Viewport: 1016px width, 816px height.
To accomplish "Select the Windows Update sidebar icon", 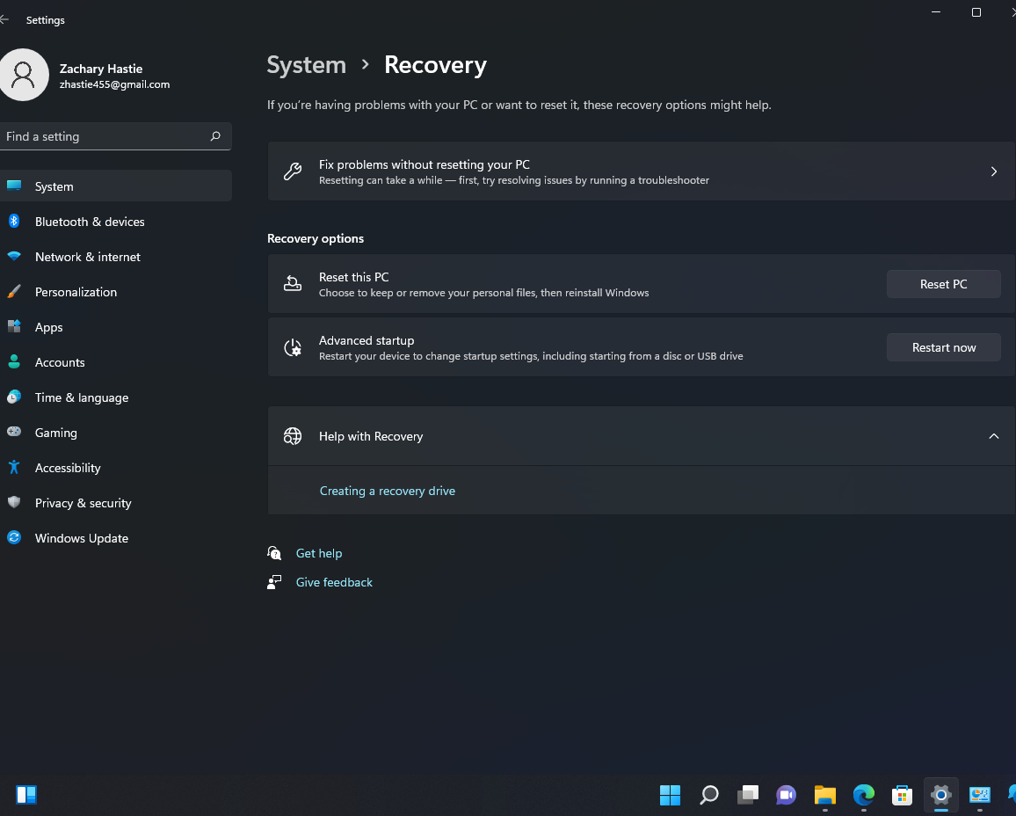I will (15, 538).
